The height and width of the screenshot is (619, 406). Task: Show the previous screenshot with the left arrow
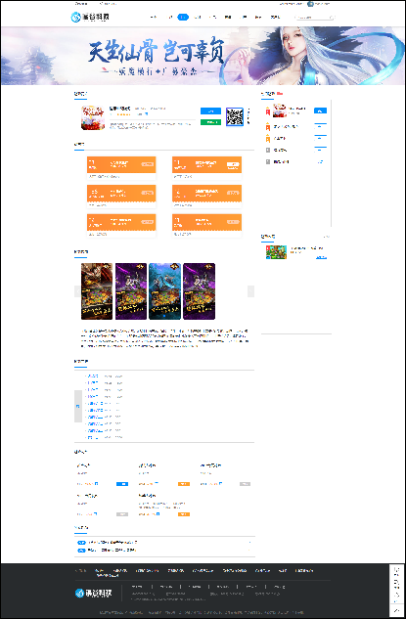pos(77,291)
